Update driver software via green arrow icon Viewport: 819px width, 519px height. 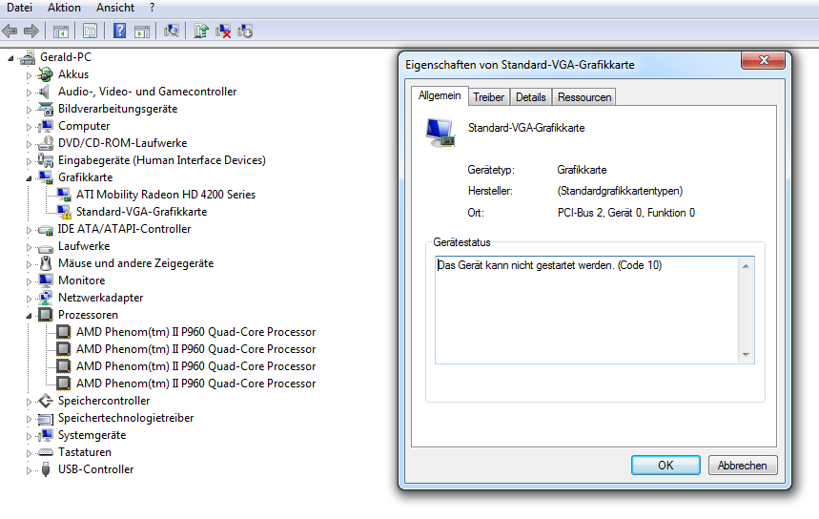pos(201,31)
